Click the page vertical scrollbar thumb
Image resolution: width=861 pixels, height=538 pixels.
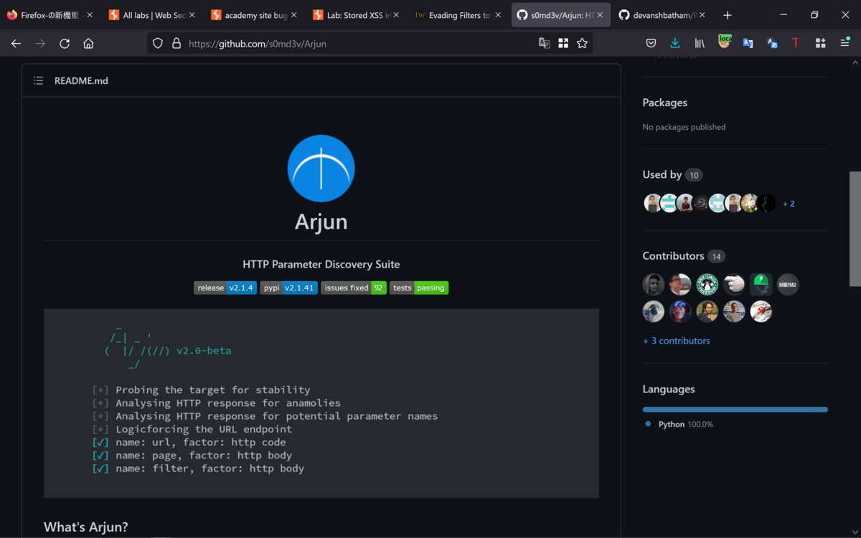[855, 229]
